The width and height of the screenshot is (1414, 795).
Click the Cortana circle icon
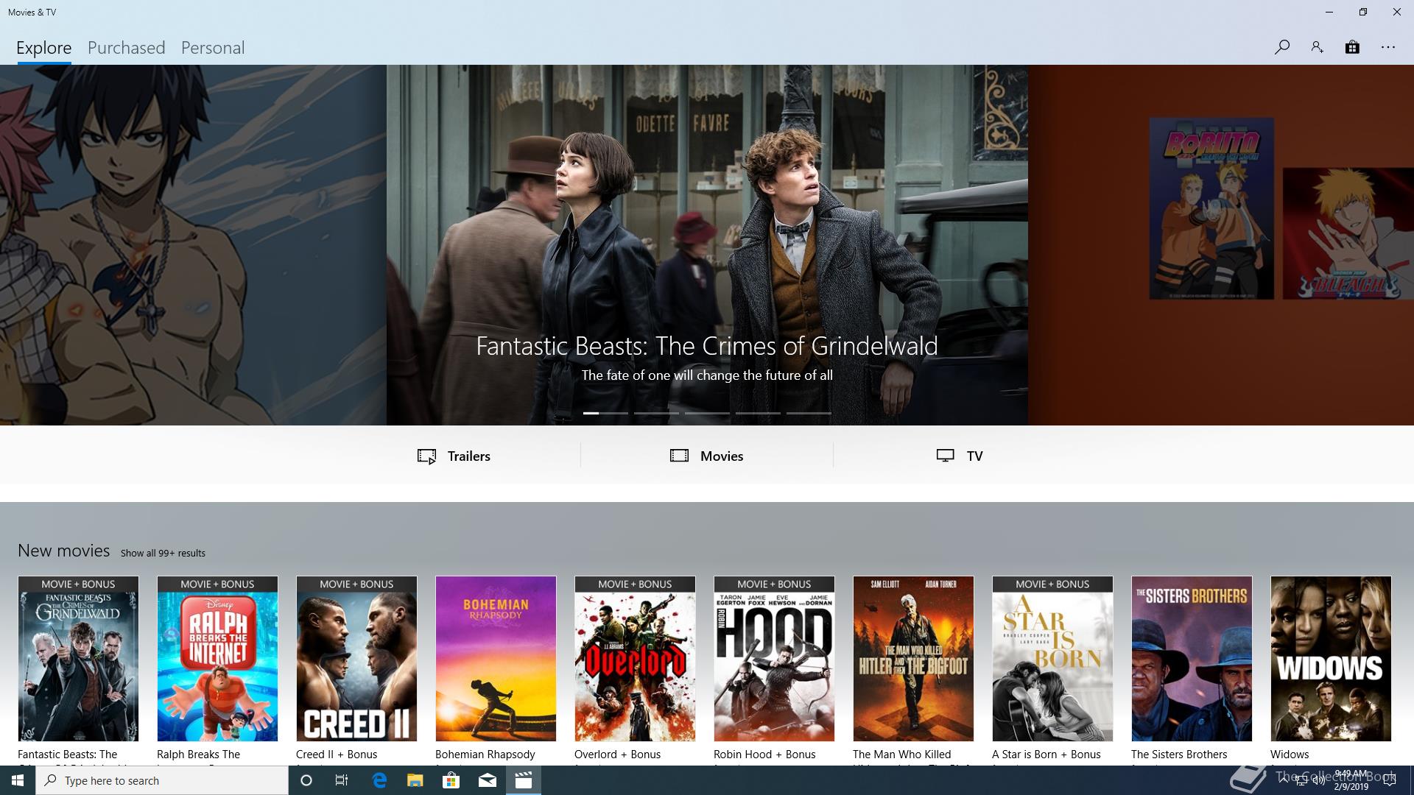coord(306,780)
